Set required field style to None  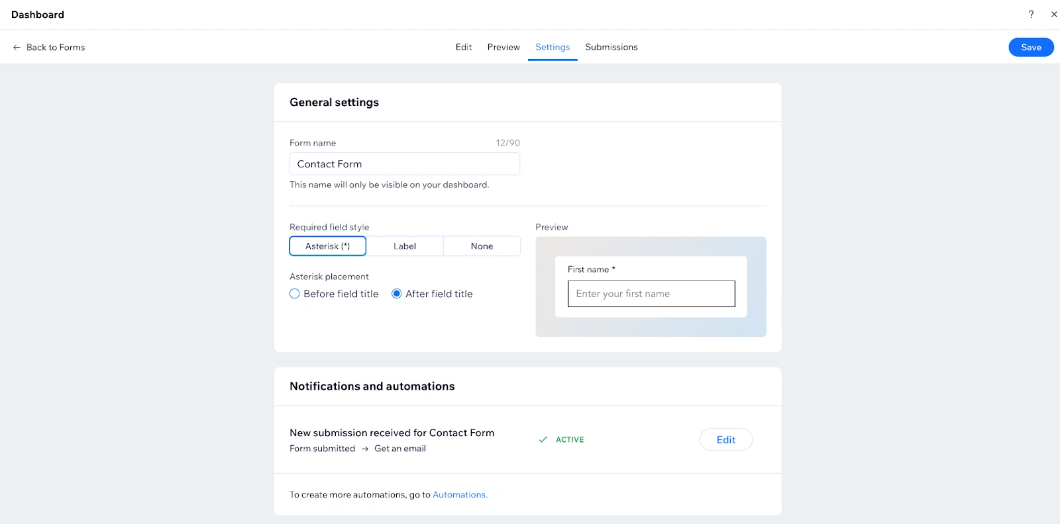[482, 246]
